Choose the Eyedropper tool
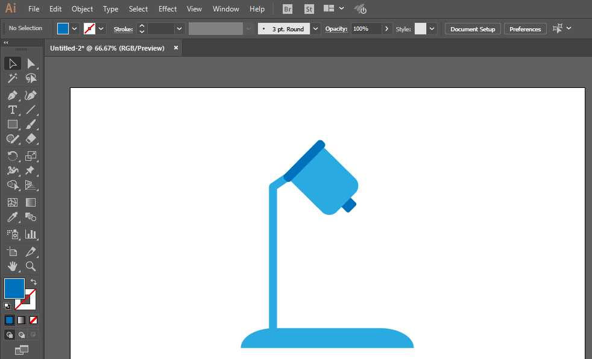The width and height of the screenshot is (592, 359). tap(12, 217)
